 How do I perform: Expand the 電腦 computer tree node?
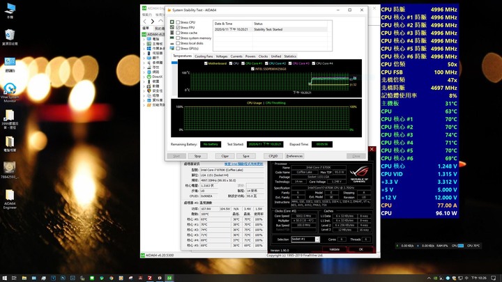pyautogui.click(x=144, y=39)
